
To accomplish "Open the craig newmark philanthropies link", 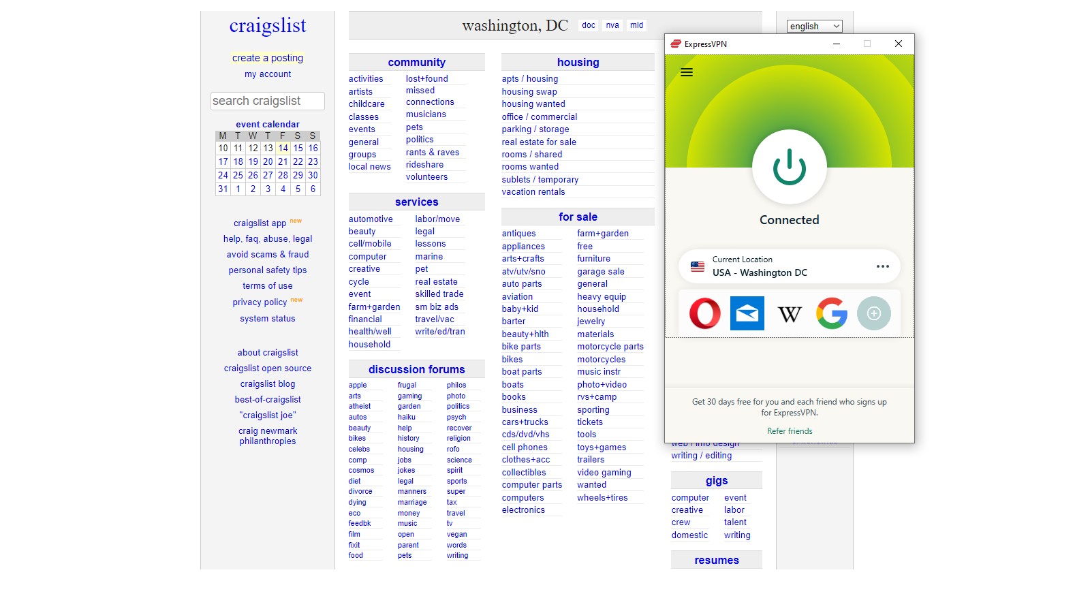I will [268, 436].
